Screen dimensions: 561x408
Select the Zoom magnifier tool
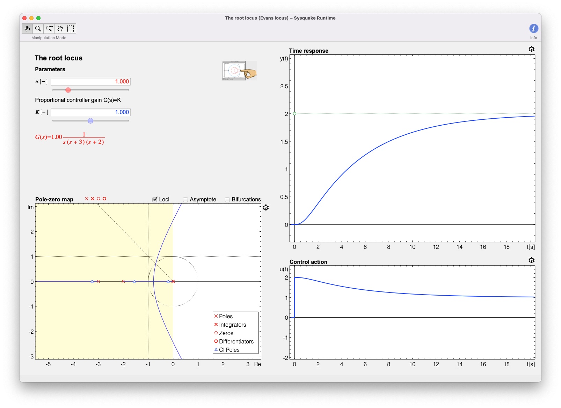pyautogui.click(x=37, y=29)
